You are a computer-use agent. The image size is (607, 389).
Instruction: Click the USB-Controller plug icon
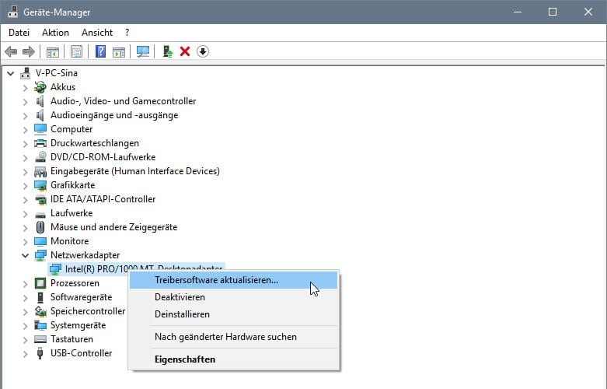(x=40, y=353)
